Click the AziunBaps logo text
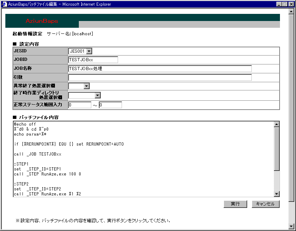Image resolution: width=296 pixels, height=231 pixels. (42, 21)
